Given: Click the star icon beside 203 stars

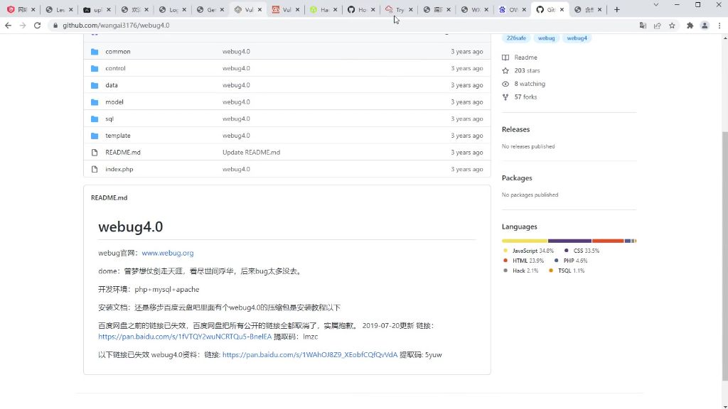Looking at the screenshot, I should point(505,70).
